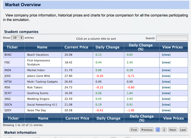Select FISC ticker cell
The height and width of the screenshot is (138, 191).
[14, 62]
